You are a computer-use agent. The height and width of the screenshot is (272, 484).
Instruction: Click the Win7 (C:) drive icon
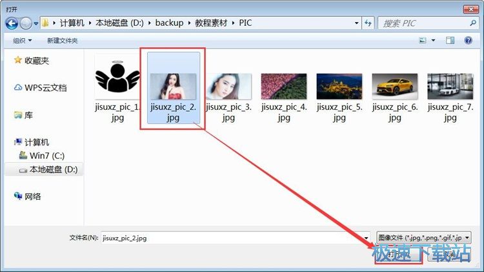[x=23, y=155]
